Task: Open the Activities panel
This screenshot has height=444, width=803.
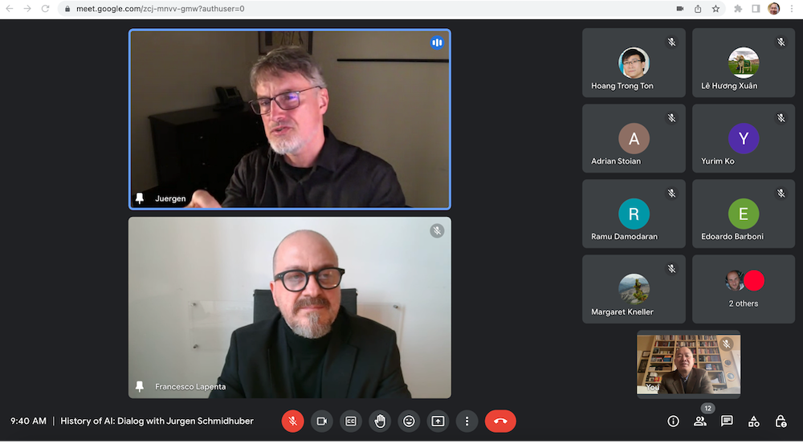Action: point(754,421)
